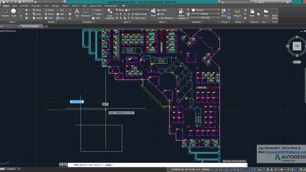The width and height of the screenshot is (306, 172).
Task: Open the Insert ribbon tab
Action: [x=14, y=6]
